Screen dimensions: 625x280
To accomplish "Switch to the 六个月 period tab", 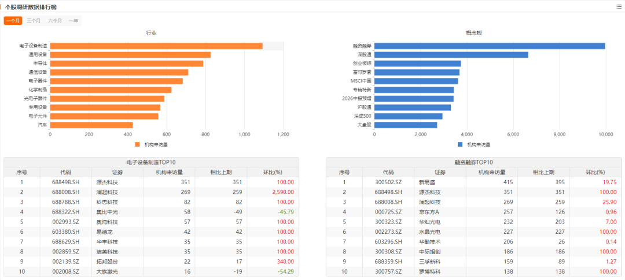I will coord(55,21).
